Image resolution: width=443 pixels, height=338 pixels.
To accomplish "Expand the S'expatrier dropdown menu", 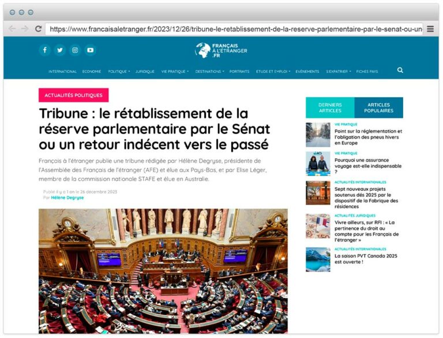I will [x=339, y=71].
